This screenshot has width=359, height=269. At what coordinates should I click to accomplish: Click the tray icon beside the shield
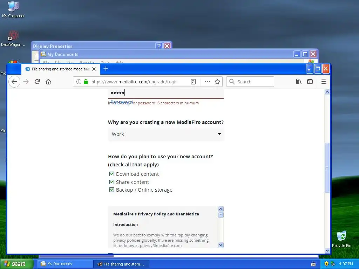[333, 264]
